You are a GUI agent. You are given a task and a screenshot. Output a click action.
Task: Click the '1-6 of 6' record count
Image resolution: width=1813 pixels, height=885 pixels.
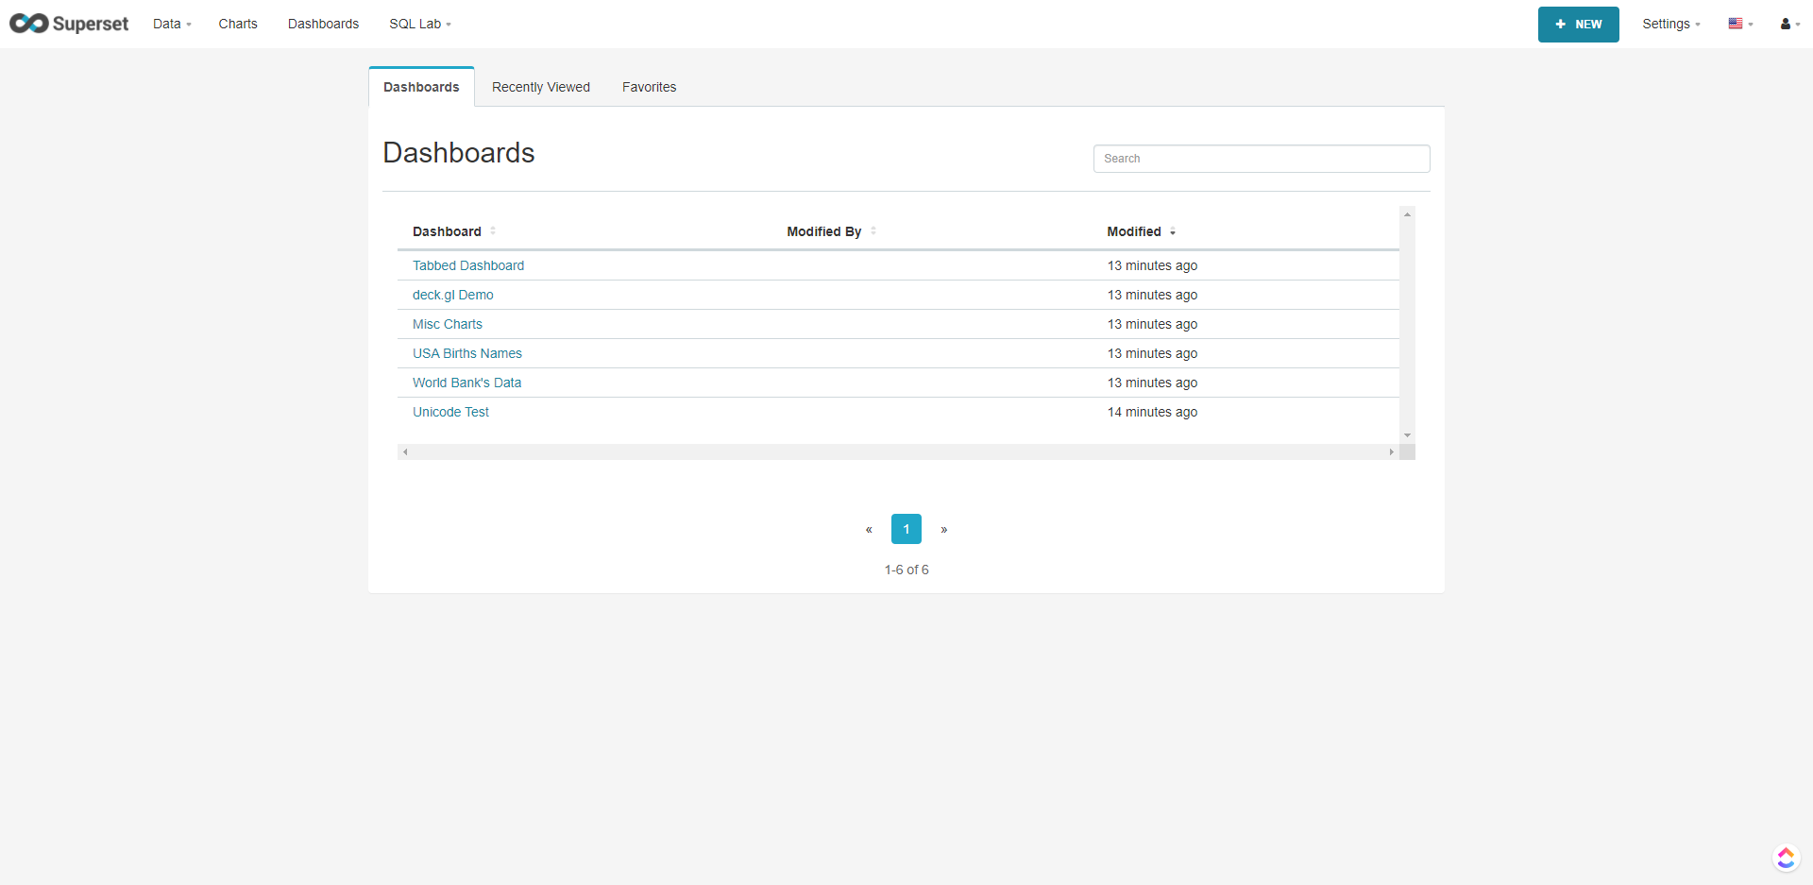906,570
